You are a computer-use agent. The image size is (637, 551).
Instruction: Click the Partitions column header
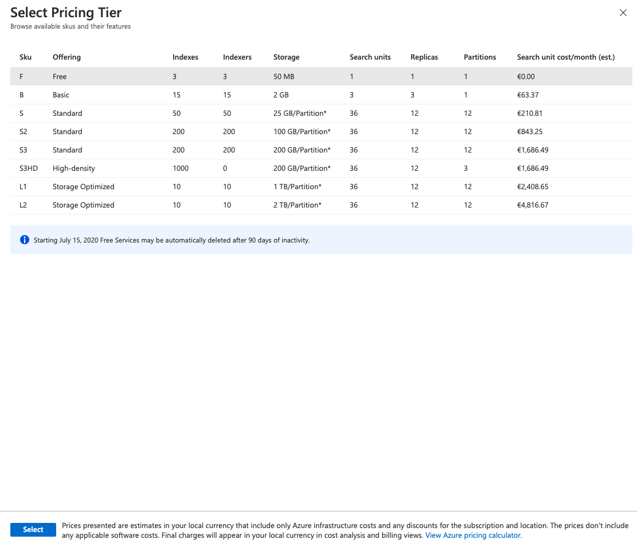click(480, 57)
